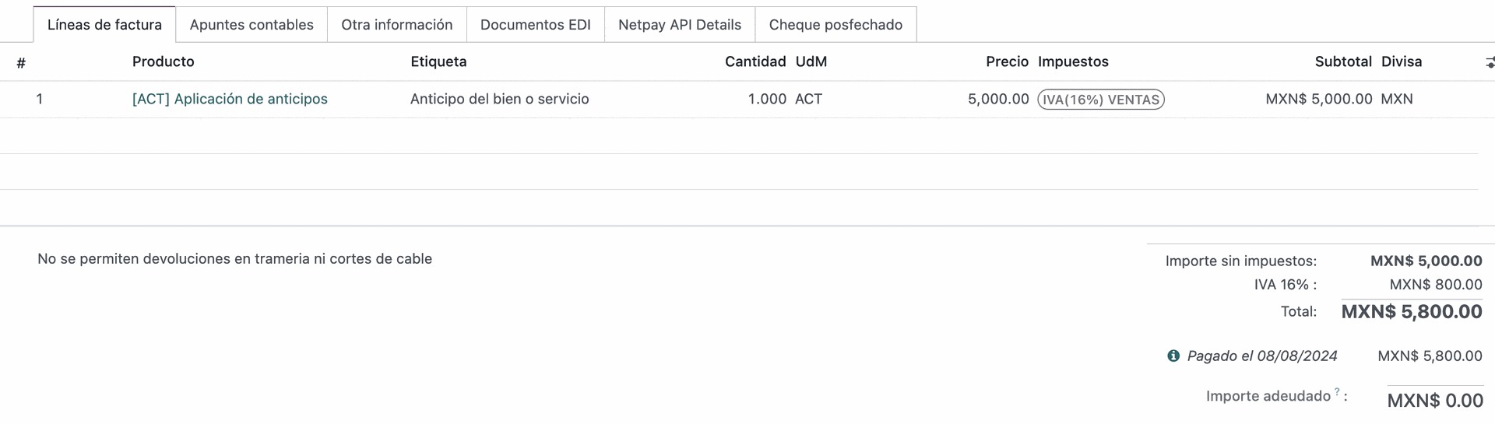The width and height of the screenshot is (1495, 424).
Task: Select the Líneas de factura tab
Action: [104, 25]
